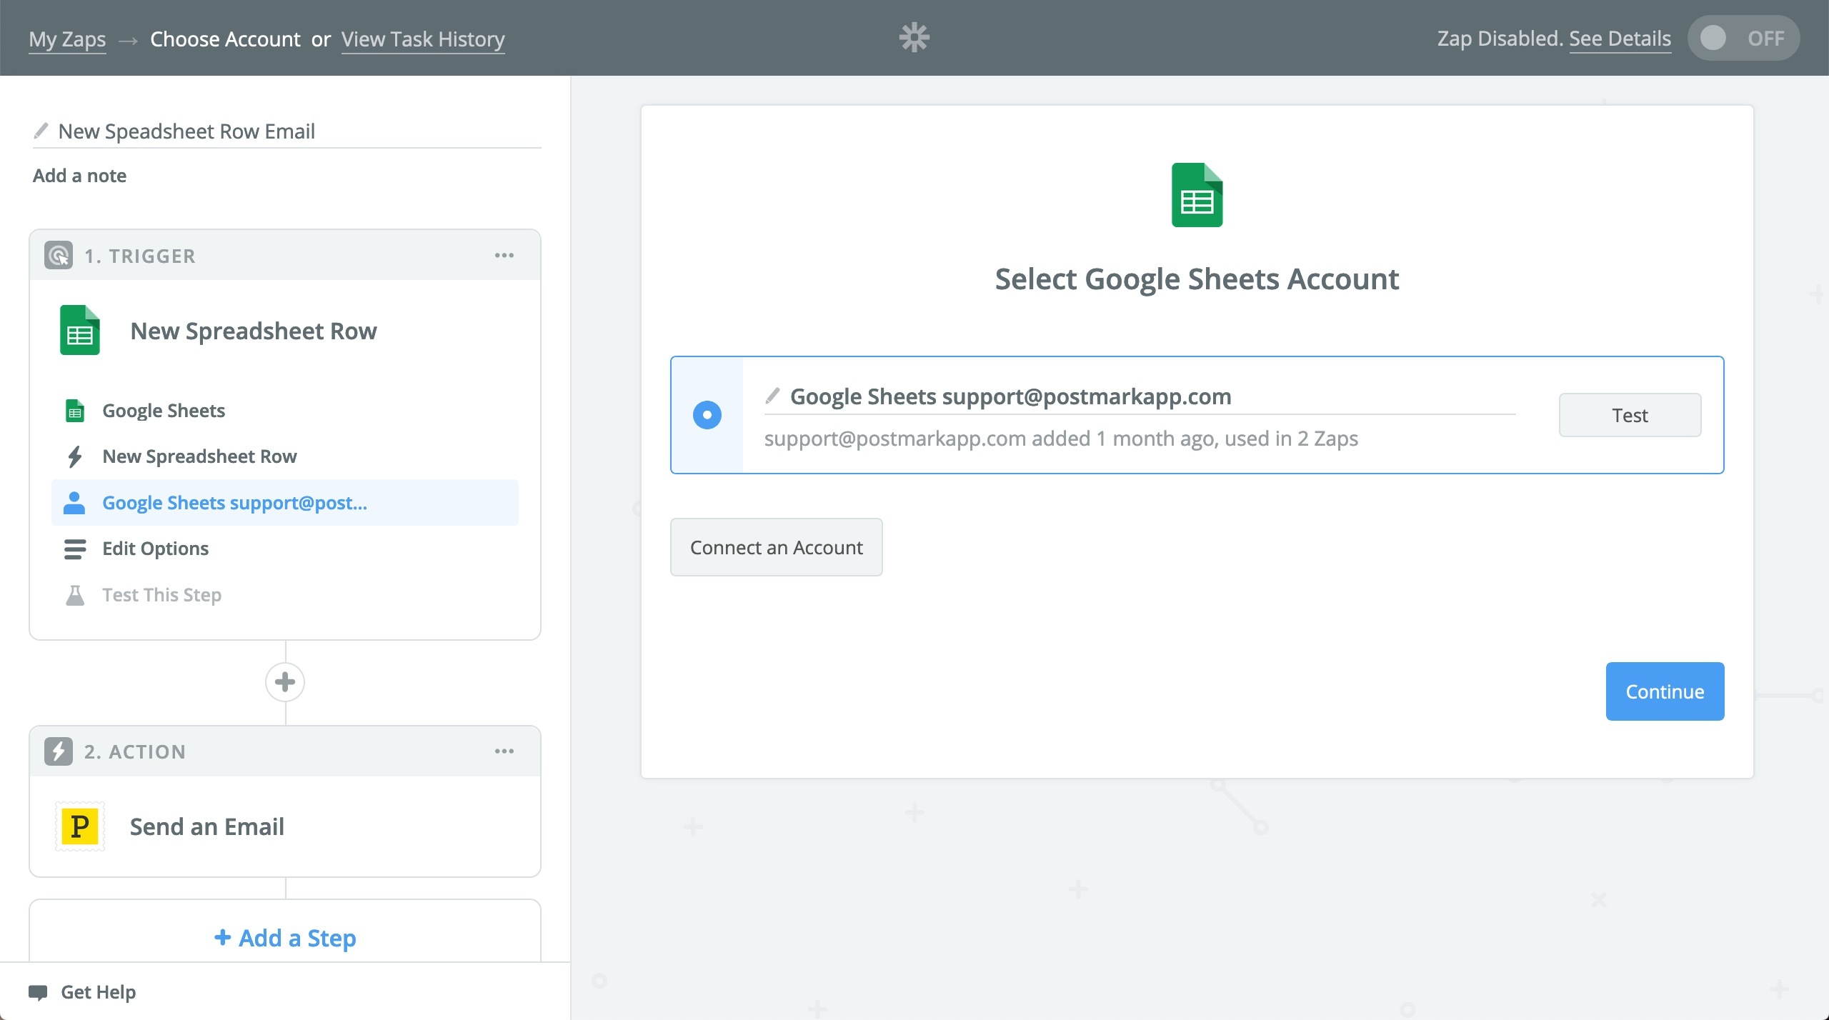Click Connect an Account button
Screen dimensions: 1829x1020
point(777,547)
